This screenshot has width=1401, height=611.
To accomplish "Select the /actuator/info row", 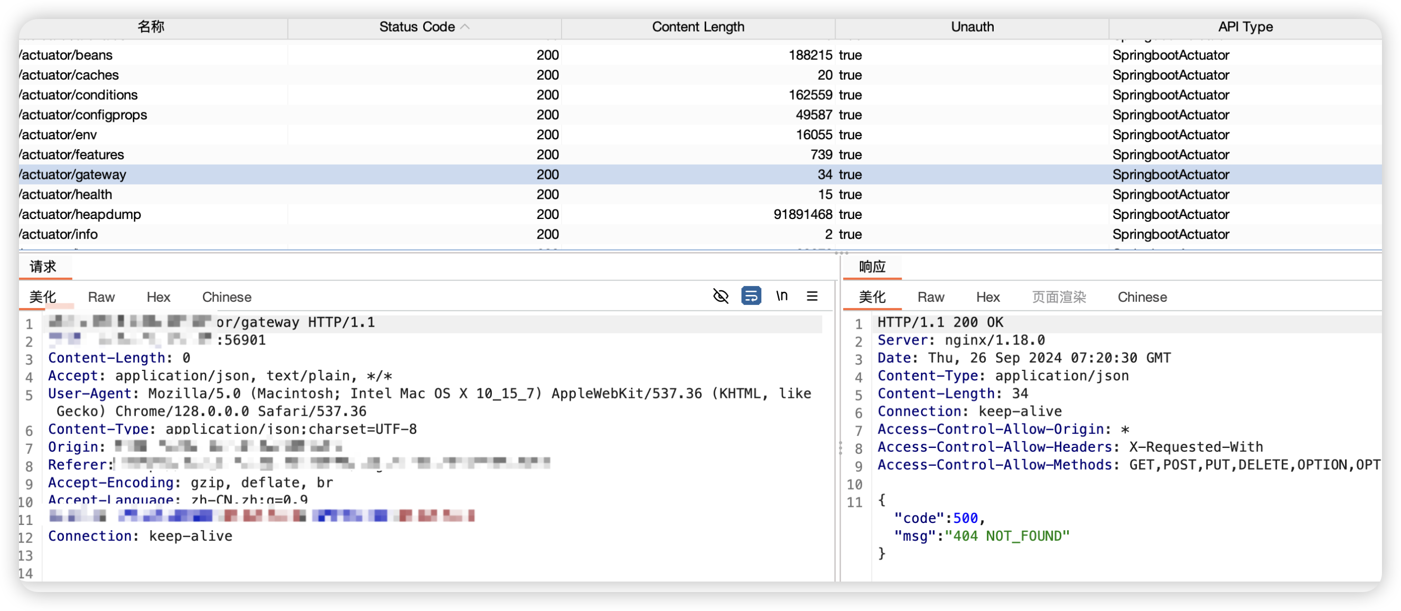I will tap(700, 235).
